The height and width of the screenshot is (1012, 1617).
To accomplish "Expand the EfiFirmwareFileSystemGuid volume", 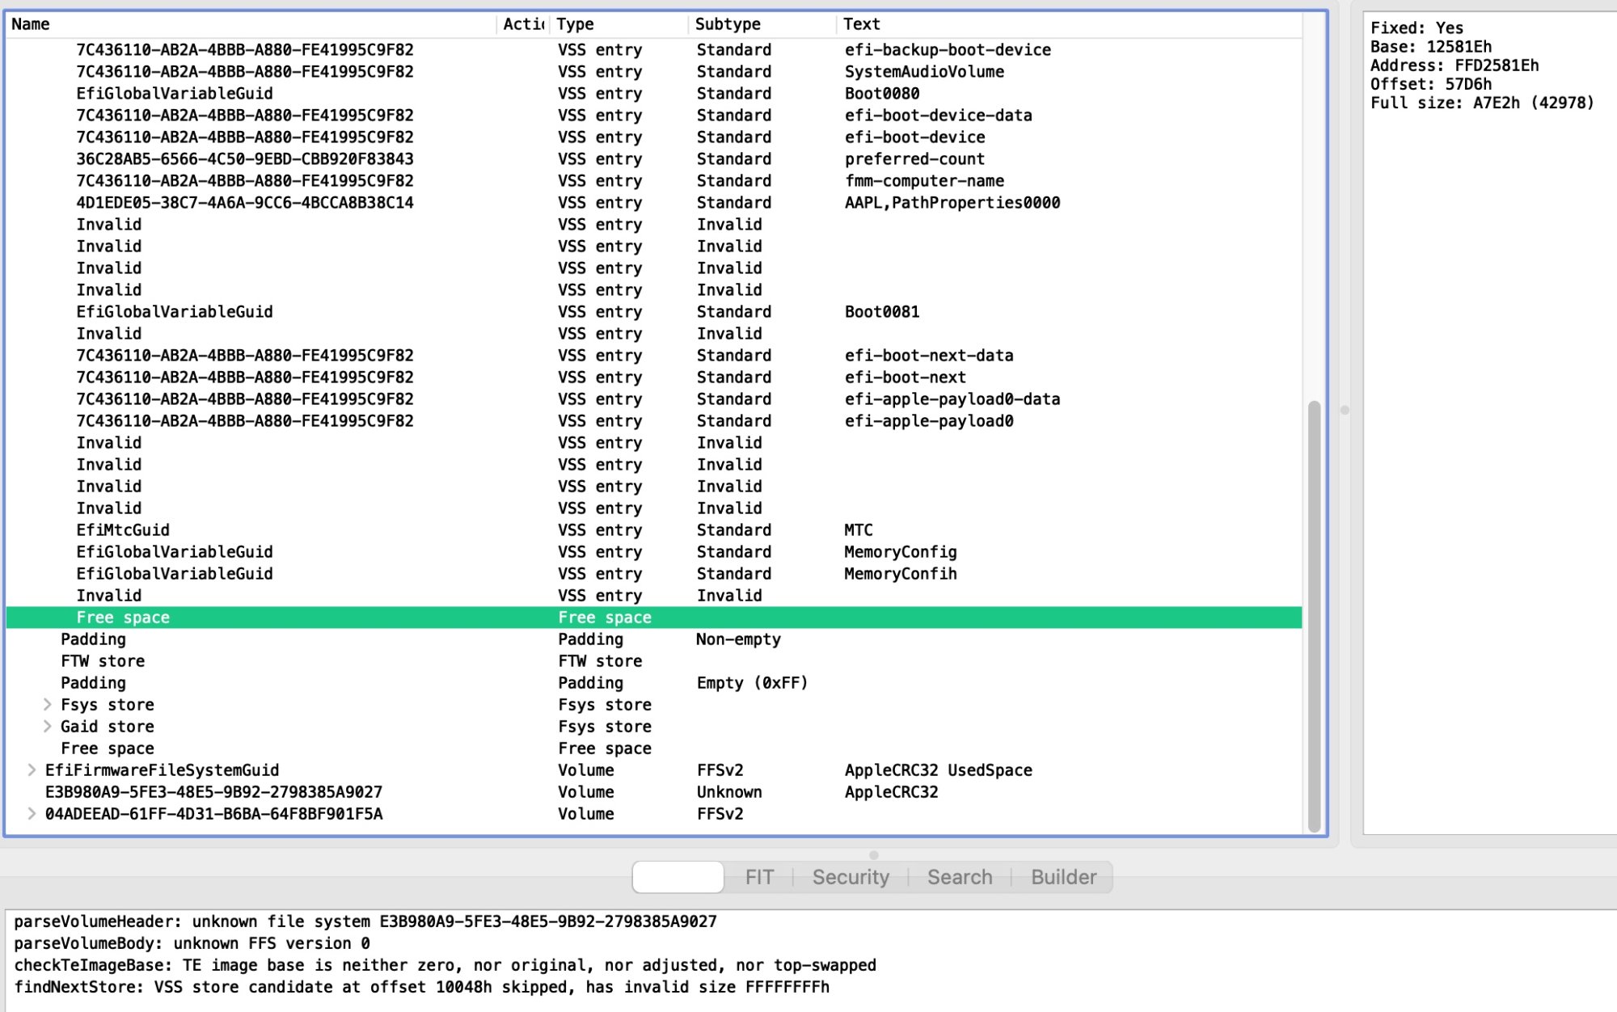I will pos(32,770).
